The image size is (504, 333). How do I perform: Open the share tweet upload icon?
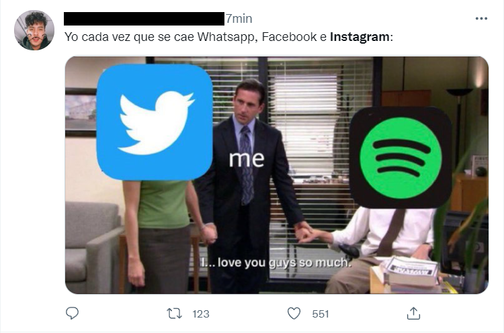click(413, 314)
